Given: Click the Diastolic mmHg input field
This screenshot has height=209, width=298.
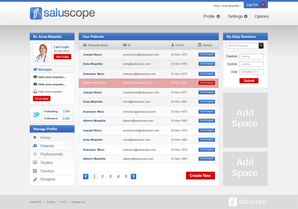Looking at the screenshot, I should (x=252, y=56).
